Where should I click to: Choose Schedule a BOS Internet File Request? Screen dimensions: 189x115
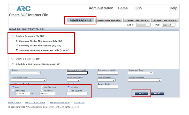[x=13, y=64]
